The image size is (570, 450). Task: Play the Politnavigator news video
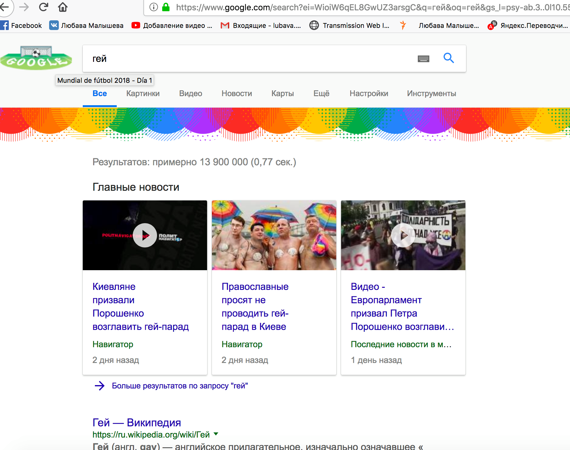pos(145,235)
